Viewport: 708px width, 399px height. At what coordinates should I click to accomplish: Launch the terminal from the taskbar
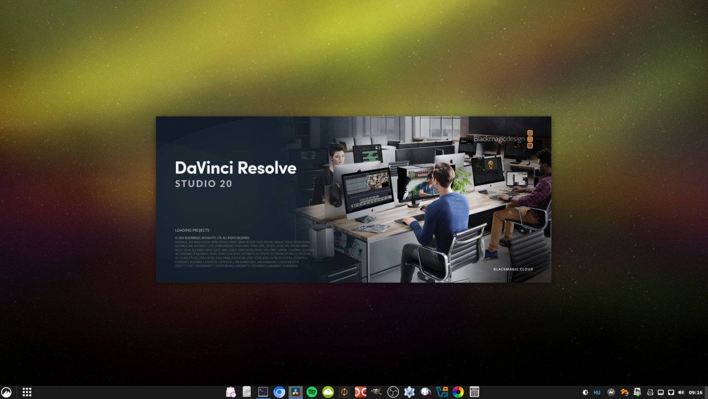tap(263, 392)
